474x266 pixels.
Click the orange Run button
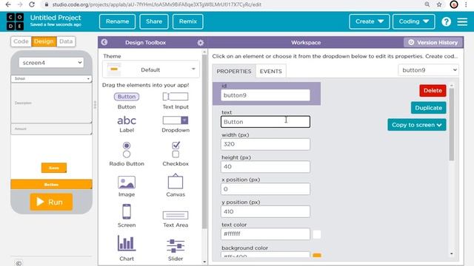click(x=51, y=202)
